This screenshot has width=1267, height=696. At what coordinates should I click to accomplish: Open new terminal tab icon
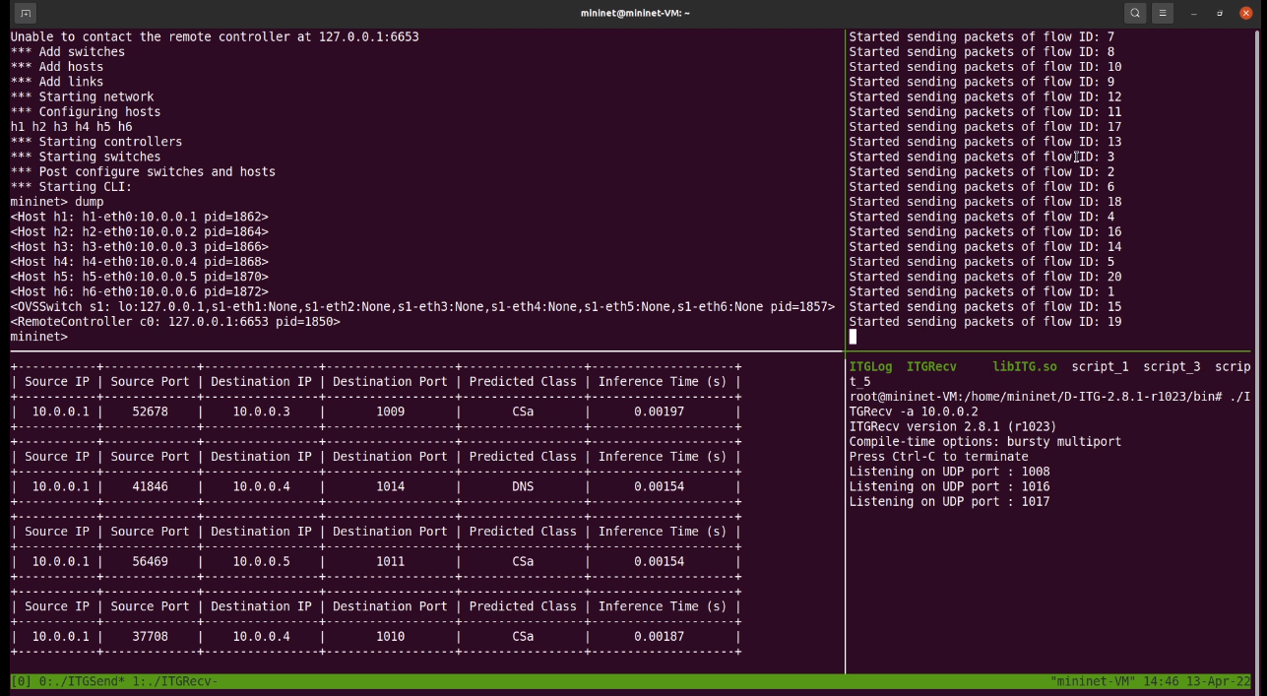pyautogui.click(x=26, y=13)
